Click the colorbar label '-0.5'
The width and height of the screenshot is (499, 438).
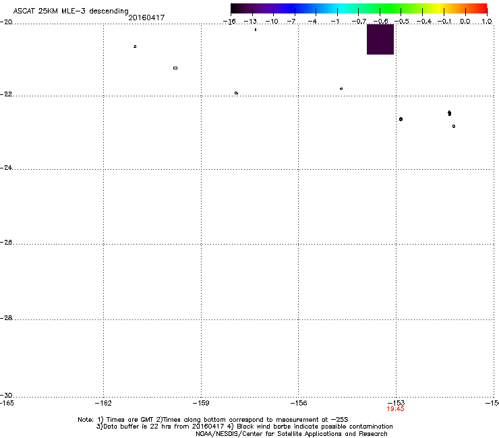pyautogui.click(x=402, y=22)
